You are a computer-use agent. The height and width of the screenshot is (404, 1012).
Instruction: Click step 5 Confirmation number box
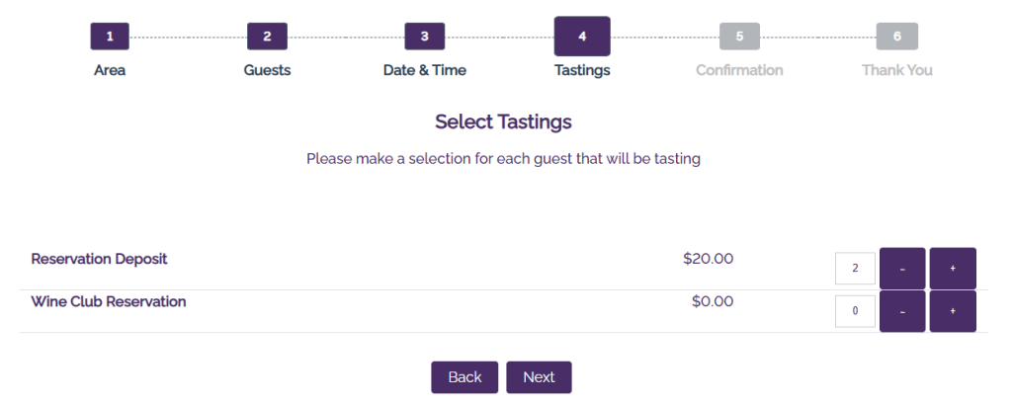(739, 37)
